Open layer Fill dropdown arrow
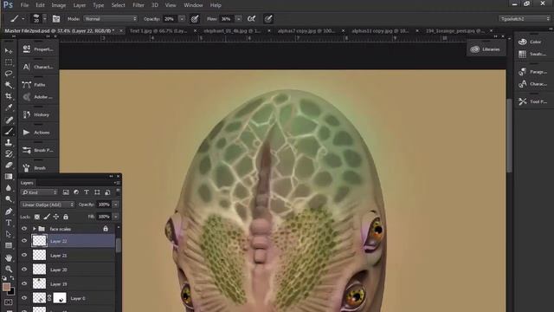The image size is (554, 312). point(115,217)
